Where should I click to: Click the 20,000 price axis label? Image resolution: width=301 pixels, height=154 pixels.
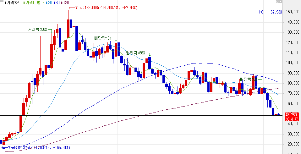[293, 144]
